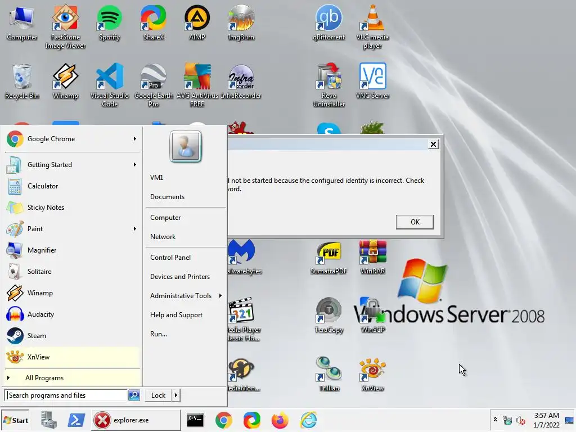Image resolution: width=576 pixels, height=432 pixels.
Task: Expand Google Chrome jump list arrow
Action: coord(135,139)
